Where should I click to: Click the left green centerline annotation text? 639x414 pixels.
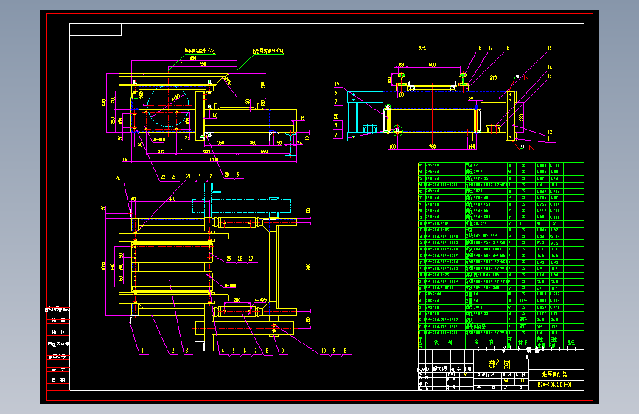point(200,51)
